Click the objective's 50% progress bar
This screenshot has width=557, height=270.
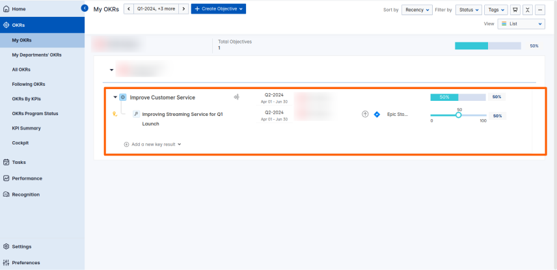(458, 97)
